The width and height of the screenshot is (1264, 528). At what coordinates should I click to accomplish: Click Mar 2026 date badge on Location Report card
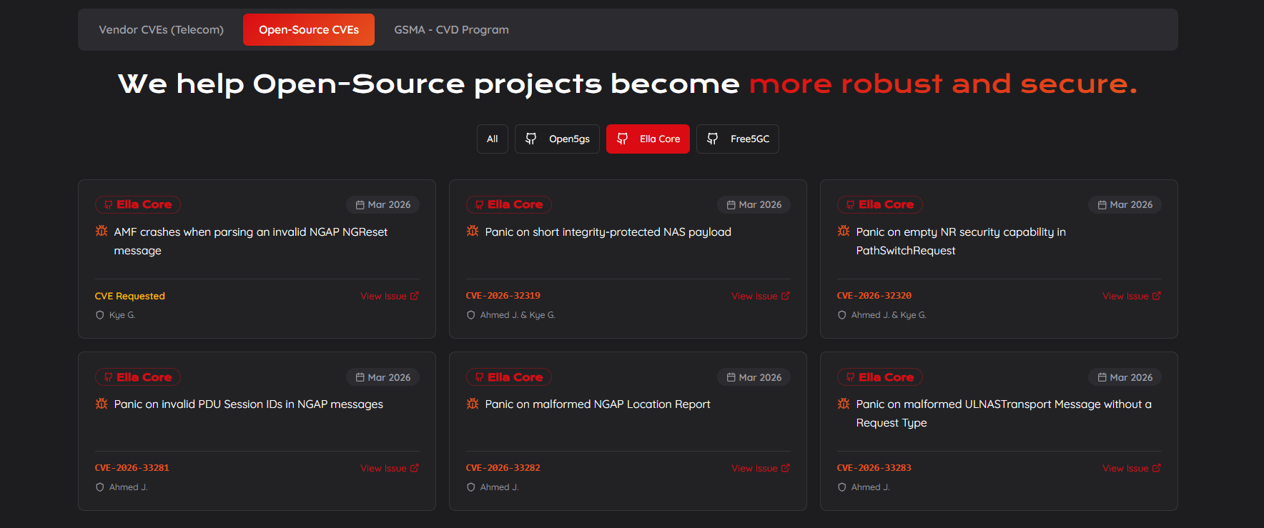754,377
